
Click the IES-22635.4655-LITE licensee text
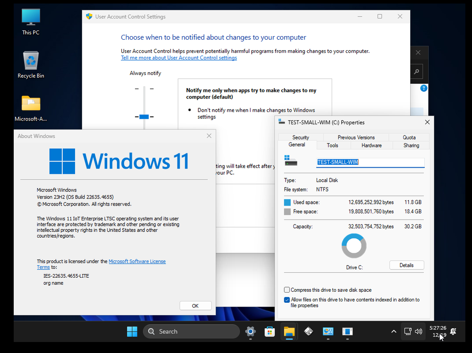click(66, 276)
